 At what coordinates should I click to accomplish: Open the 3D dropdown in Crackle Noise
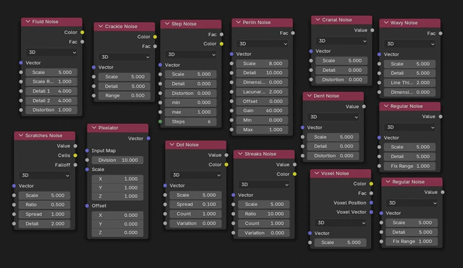(x=124, y=57)
